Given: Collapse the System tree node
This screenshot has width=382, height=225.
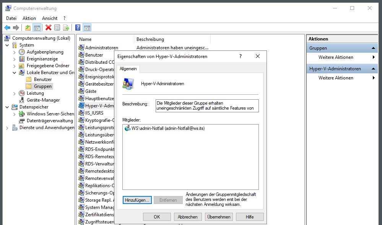Looking at the screenshot, I should point(7,45).
